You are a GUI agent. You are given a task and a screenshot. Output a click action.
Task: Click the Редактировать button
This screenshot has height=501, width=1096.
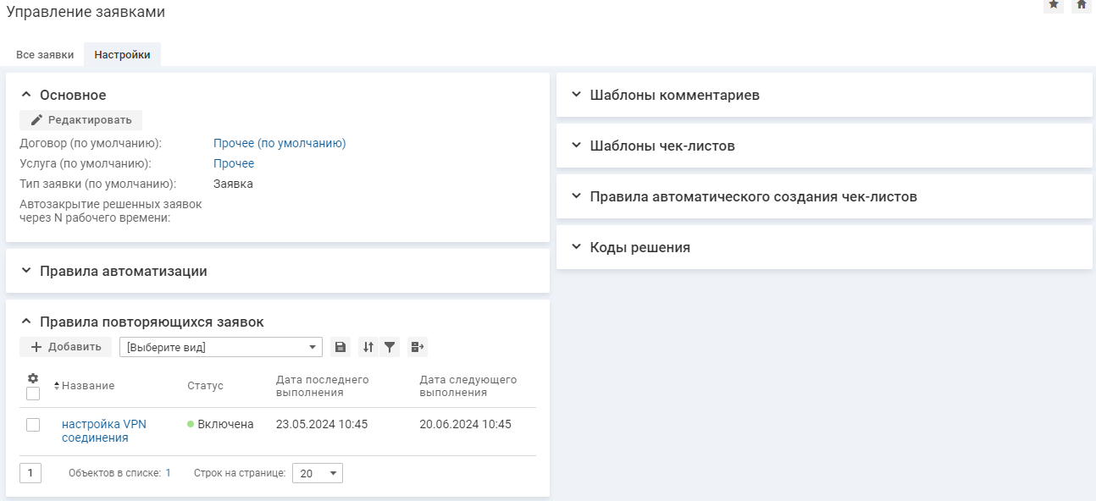(x=81, y=120)
